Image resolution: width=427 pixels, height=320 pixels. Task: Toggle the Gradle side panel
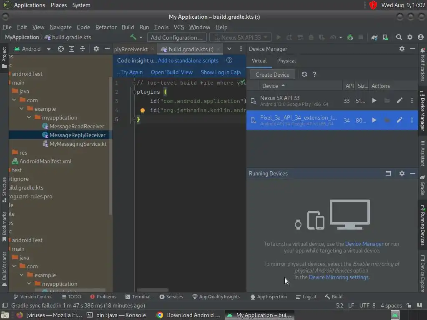[x=423, y=185]
